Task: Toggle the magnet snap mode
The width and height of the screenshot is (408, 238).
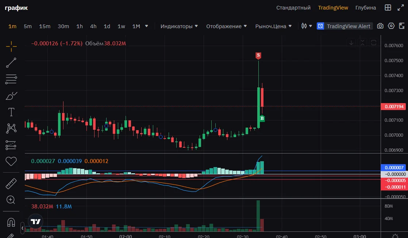Action: pyautogui.click(x=11, y=222)
